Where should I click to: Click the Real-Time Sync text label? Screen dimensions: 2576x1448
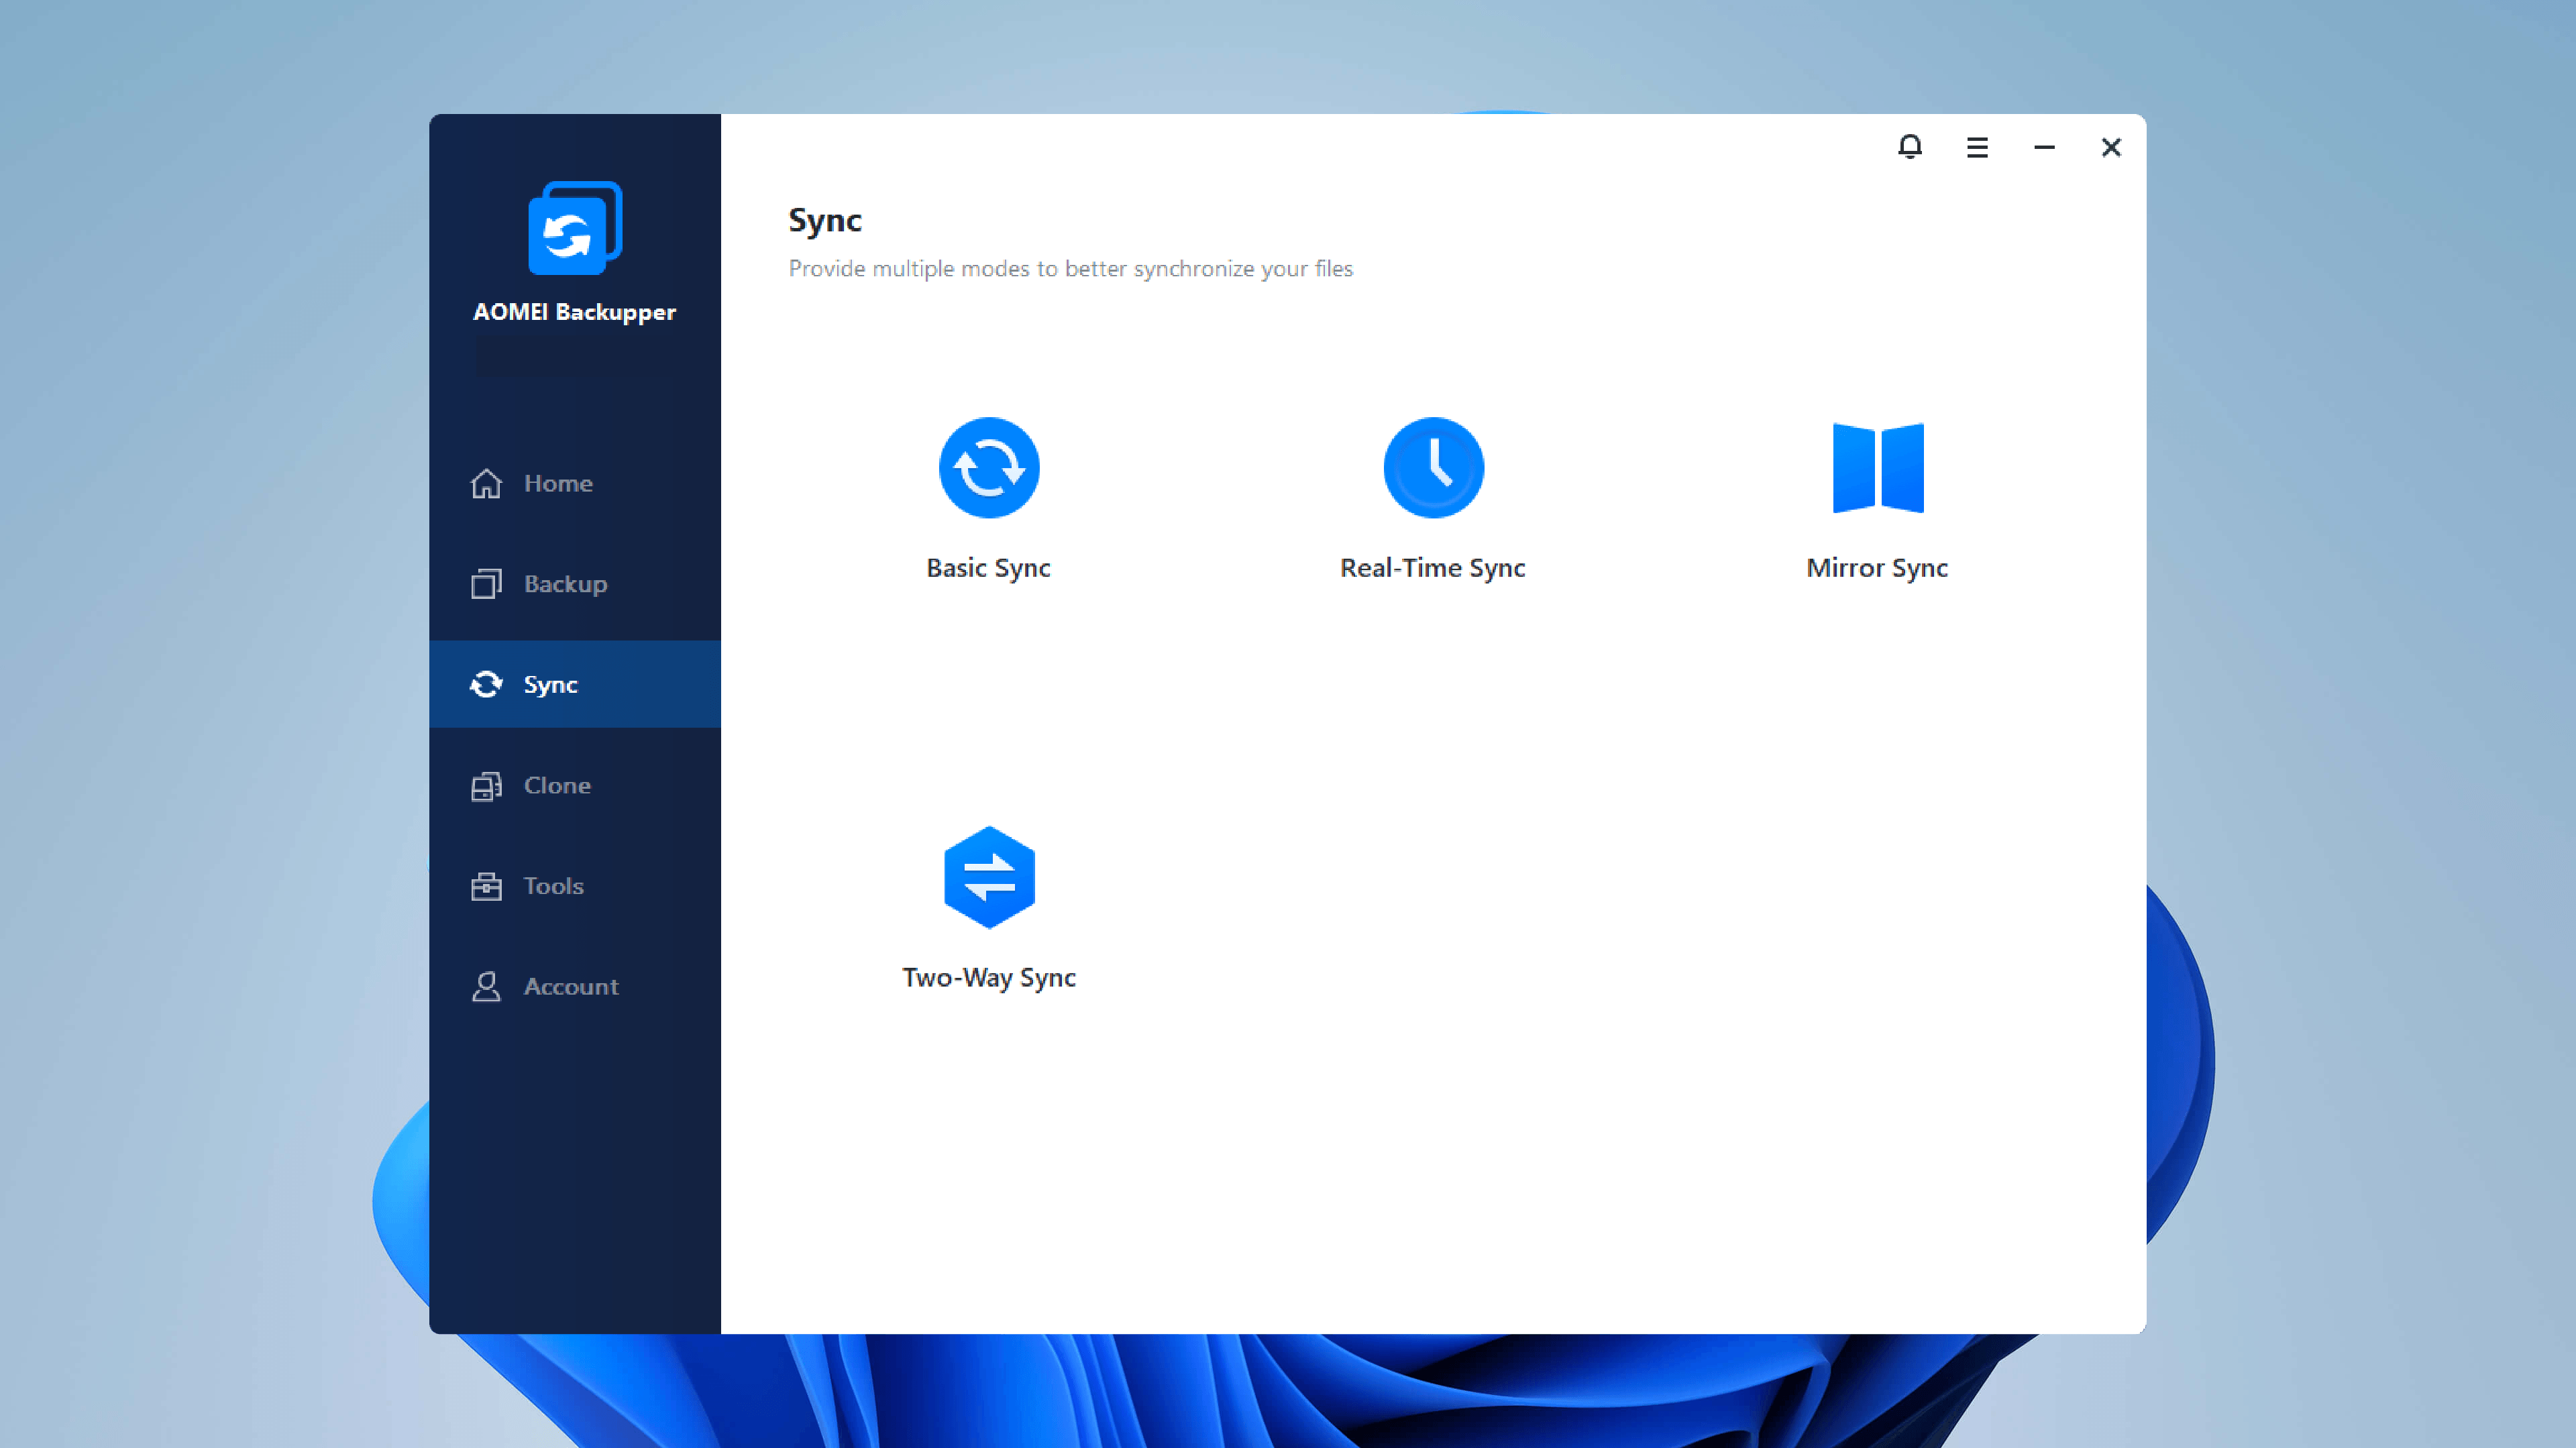[1432, 568]
